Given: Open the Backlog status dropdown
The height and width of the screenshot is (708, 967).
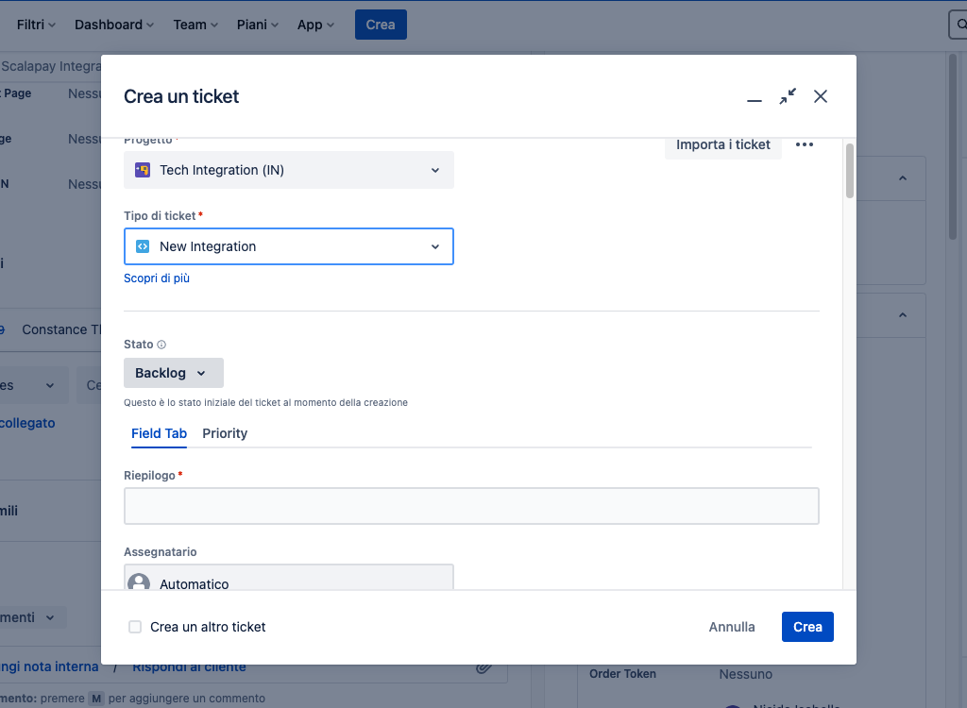Looking at the screenshot, I should [174, 373].
